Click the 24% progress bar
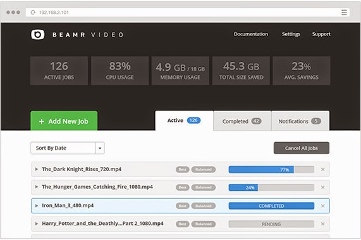Image resolution: width=361 pixels, height=240 pixels. click(x=271, y=188)
